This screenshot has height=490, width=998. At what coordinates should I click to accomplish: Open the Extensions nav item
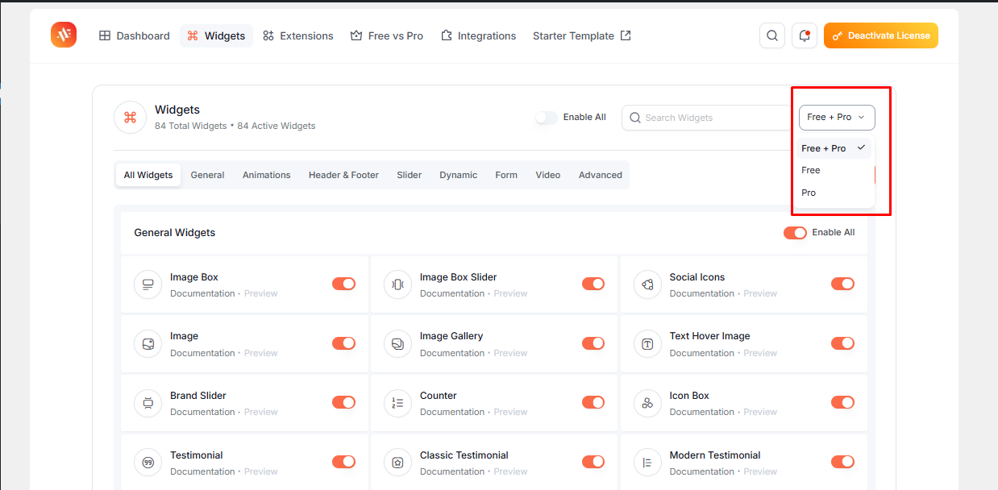point(297,35)
